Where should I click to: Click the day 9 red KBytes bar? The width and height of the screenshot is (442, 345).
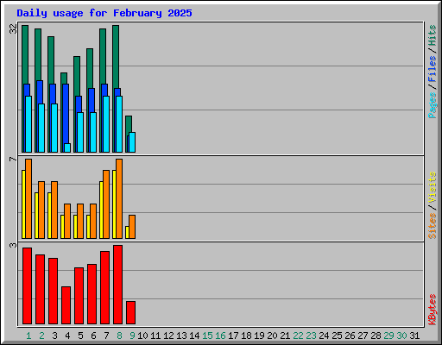point(130,313)
